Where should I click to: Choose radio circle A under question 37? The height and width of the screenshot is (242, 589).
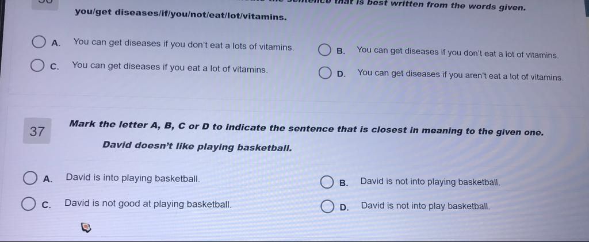(30, 178)
